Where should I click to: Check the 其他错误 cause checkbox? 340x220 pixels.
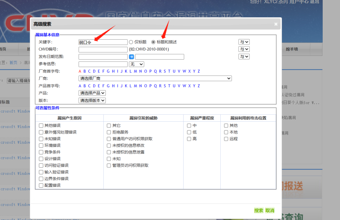(41, 126)
